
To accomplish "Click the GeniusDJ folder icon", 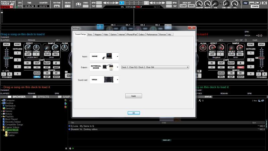I will (4, 108).
